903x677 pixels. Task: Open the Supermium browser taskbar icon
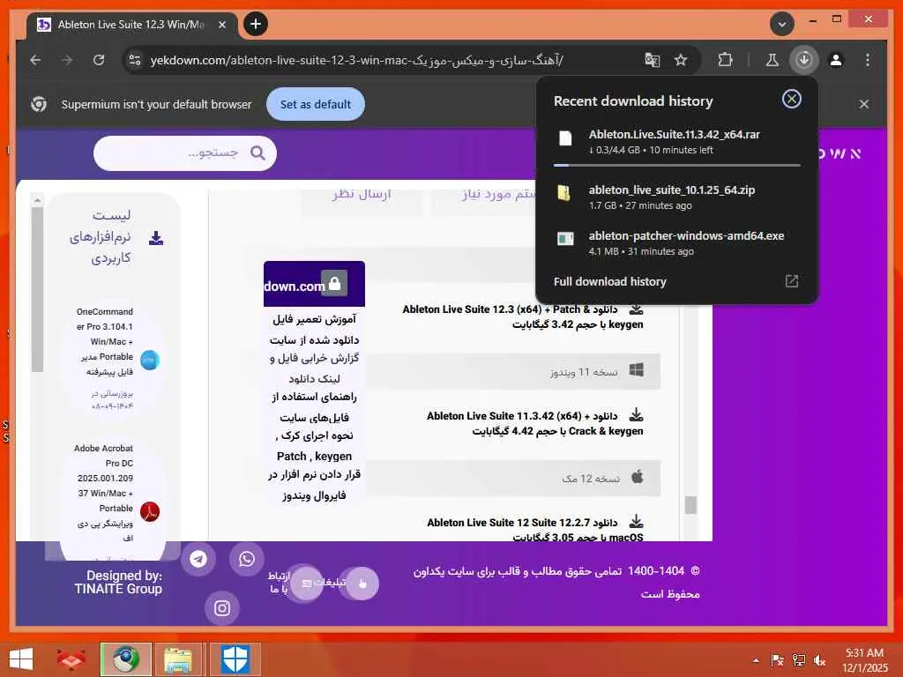126,659
